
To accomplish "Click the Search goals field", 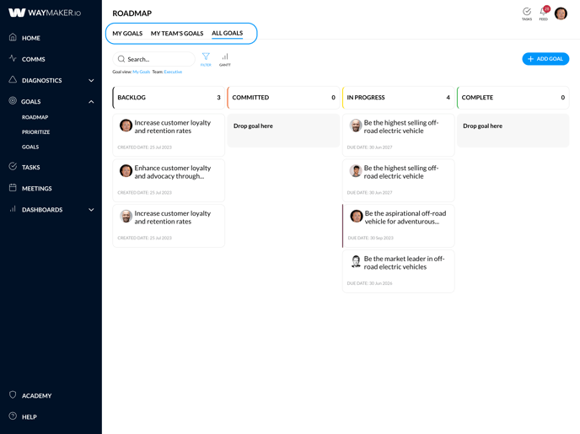I will pos(153,59).
